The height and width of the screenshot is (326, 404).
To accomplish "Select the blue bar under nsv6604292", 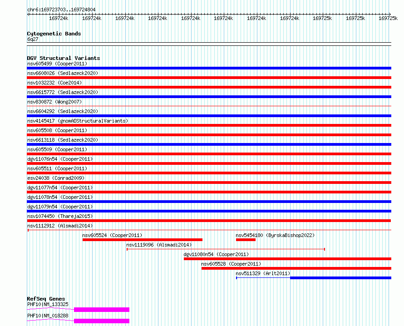I will tap(209, 116).
